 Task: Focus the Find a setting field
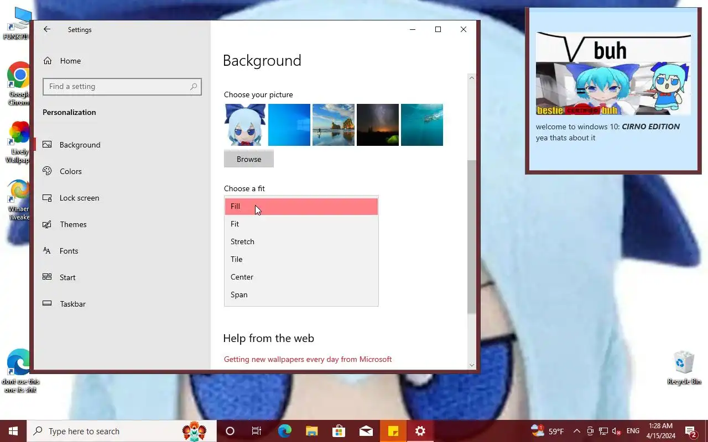pos(122,87)
